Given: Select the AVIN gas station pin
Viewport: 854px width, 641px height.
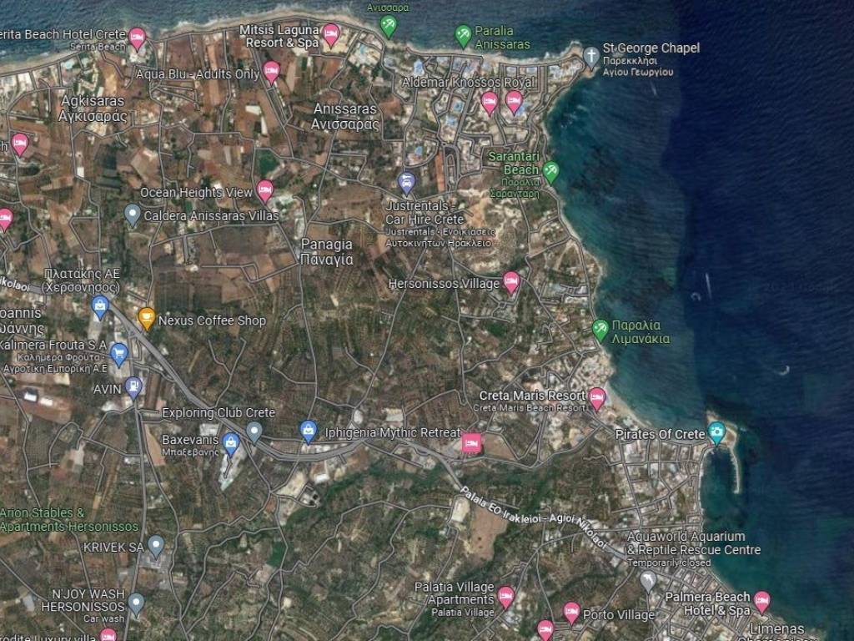Looking at the screenshot, I should (133, 387).
